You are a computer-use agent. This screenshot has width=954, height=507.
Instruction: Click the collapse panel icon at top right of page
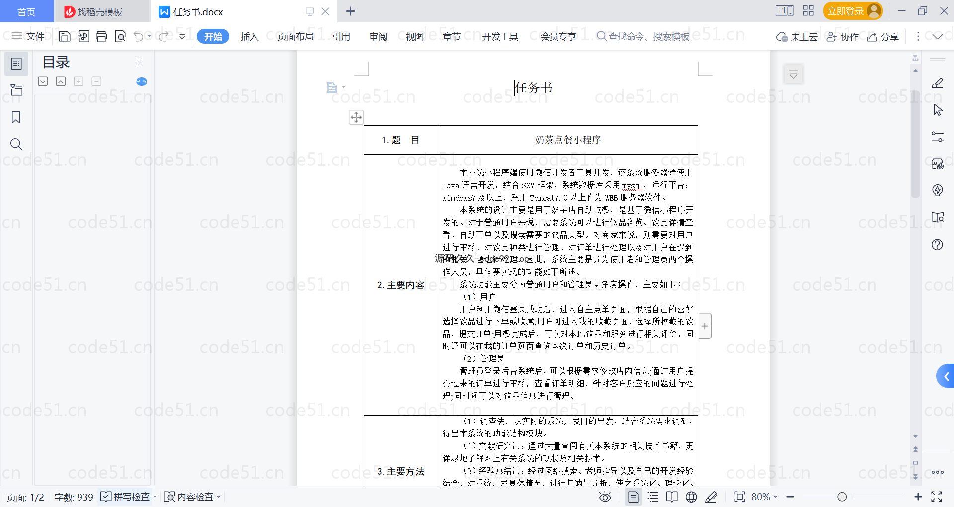794,75
